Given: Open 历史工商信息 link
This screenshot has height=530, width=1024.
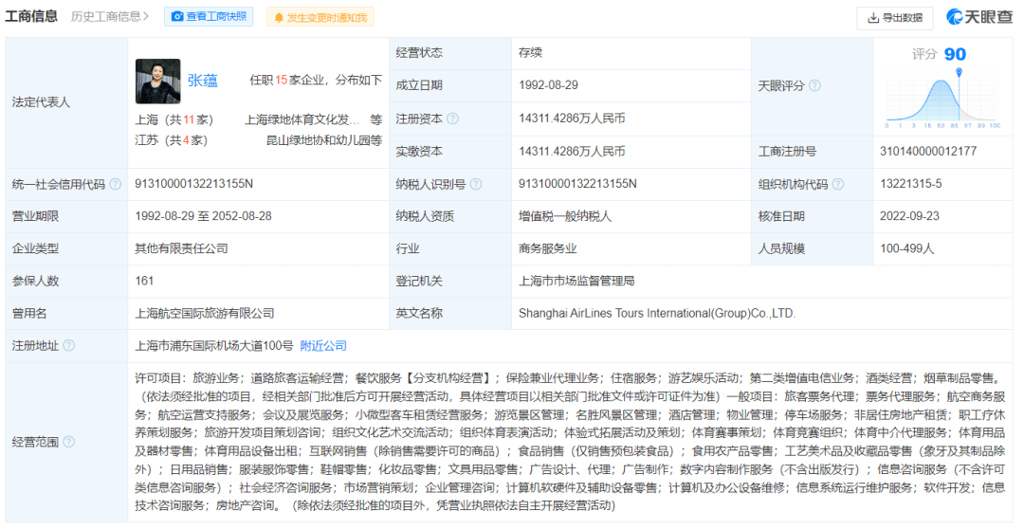Looking at the screenshot, I should (x=110, y=16).
